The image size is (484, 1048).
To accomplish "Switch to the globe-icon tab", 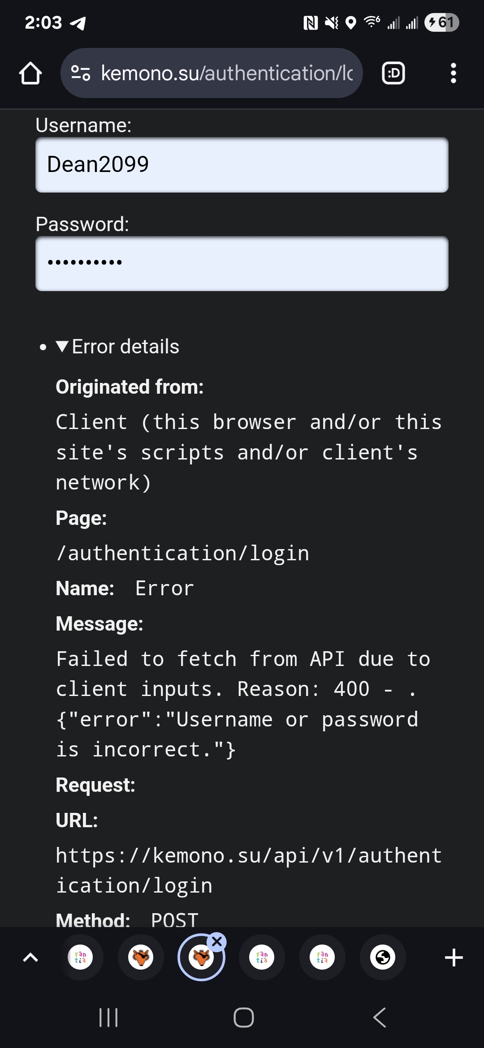I will click(383, 958).
